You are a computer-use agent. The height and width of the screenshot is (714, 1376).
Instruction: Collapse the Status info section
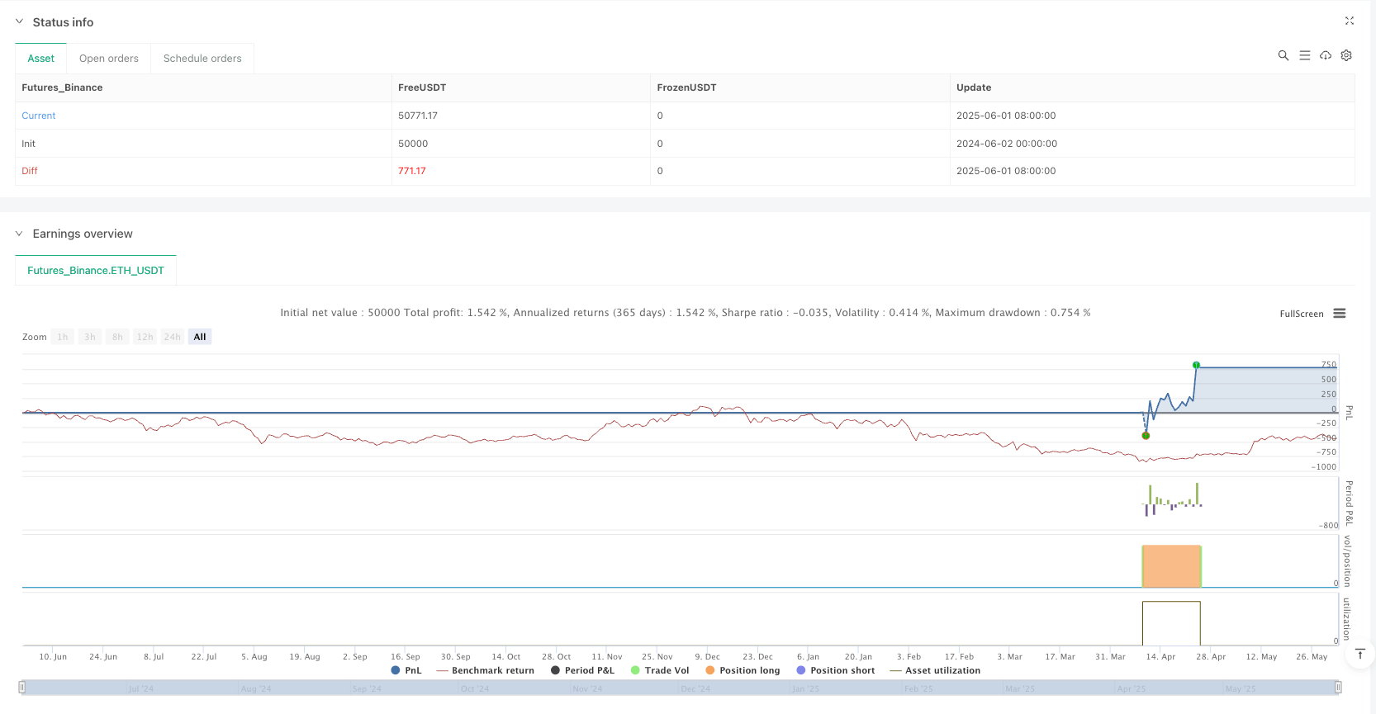pyautogui.click(x=20, y=22)
